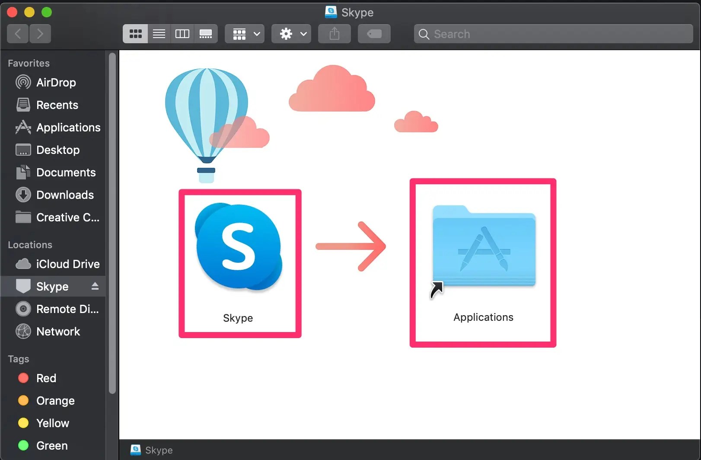Switch to gallery view
Image resolution: width=701 pixels, height=460 pixels.
206,34
